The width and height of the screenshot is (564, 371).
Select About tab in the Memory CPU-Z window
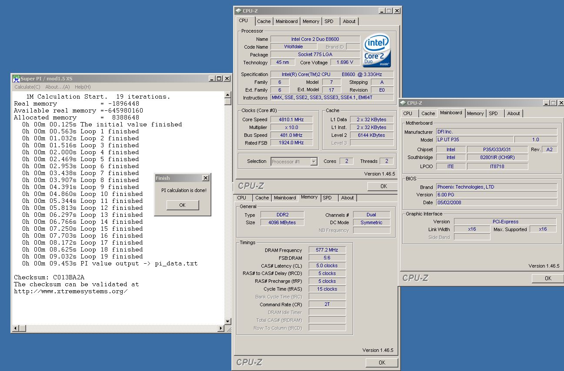(x=347, y=198)
